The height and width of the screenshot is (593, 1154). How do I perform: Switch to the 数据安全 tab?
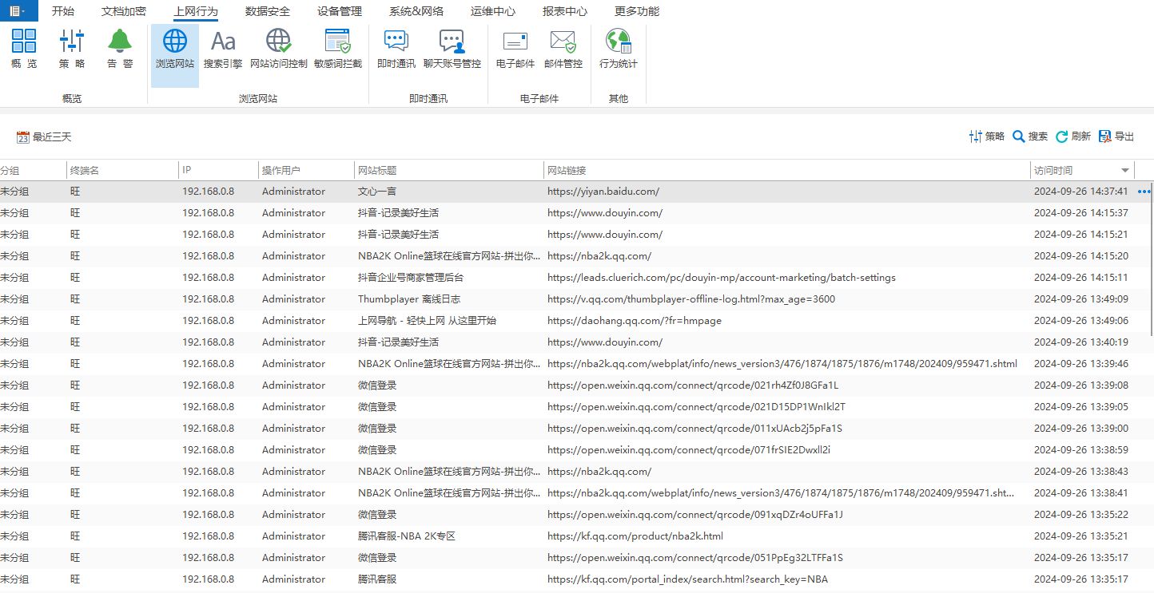(268, 11)
